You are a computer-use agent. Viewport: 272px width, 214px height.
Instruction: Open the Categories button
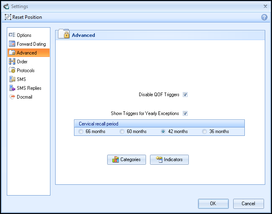point(126,159)
